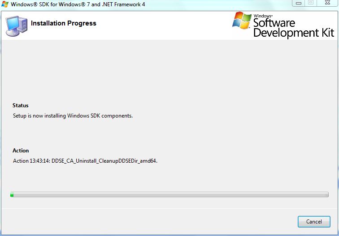Click the disabled maximize window button

tap(311, 3)
